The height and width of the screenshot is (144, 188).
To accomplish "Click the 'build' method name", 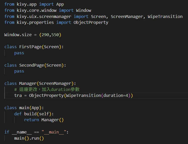I will tap(30, 114).
